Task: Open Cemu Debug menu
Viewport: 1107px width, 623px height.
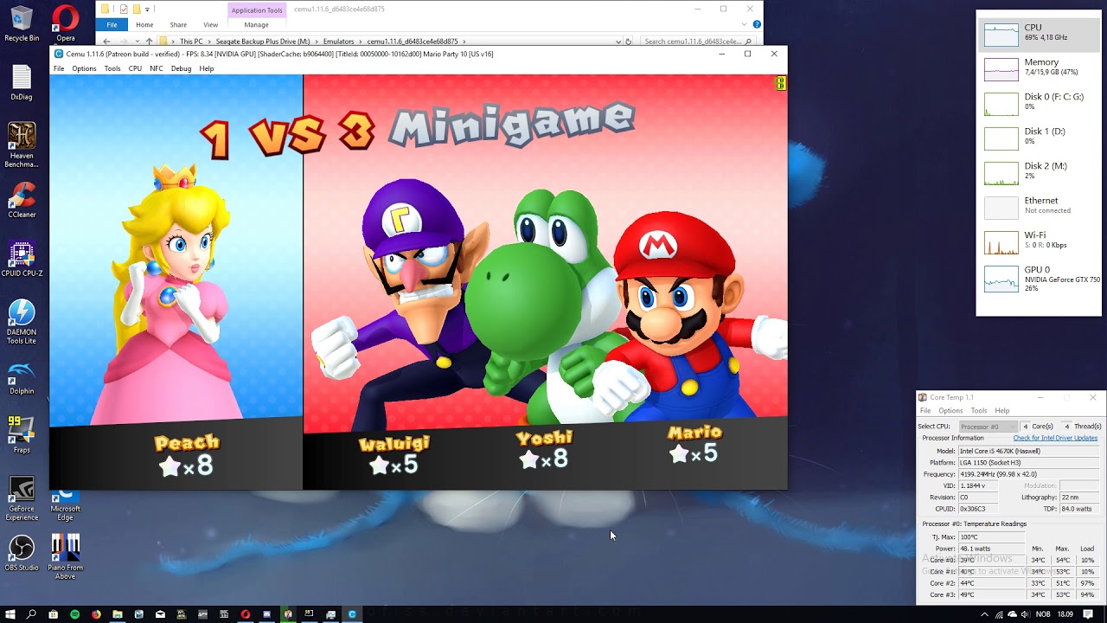Action: pyautogui.click(x=181, y=68)
